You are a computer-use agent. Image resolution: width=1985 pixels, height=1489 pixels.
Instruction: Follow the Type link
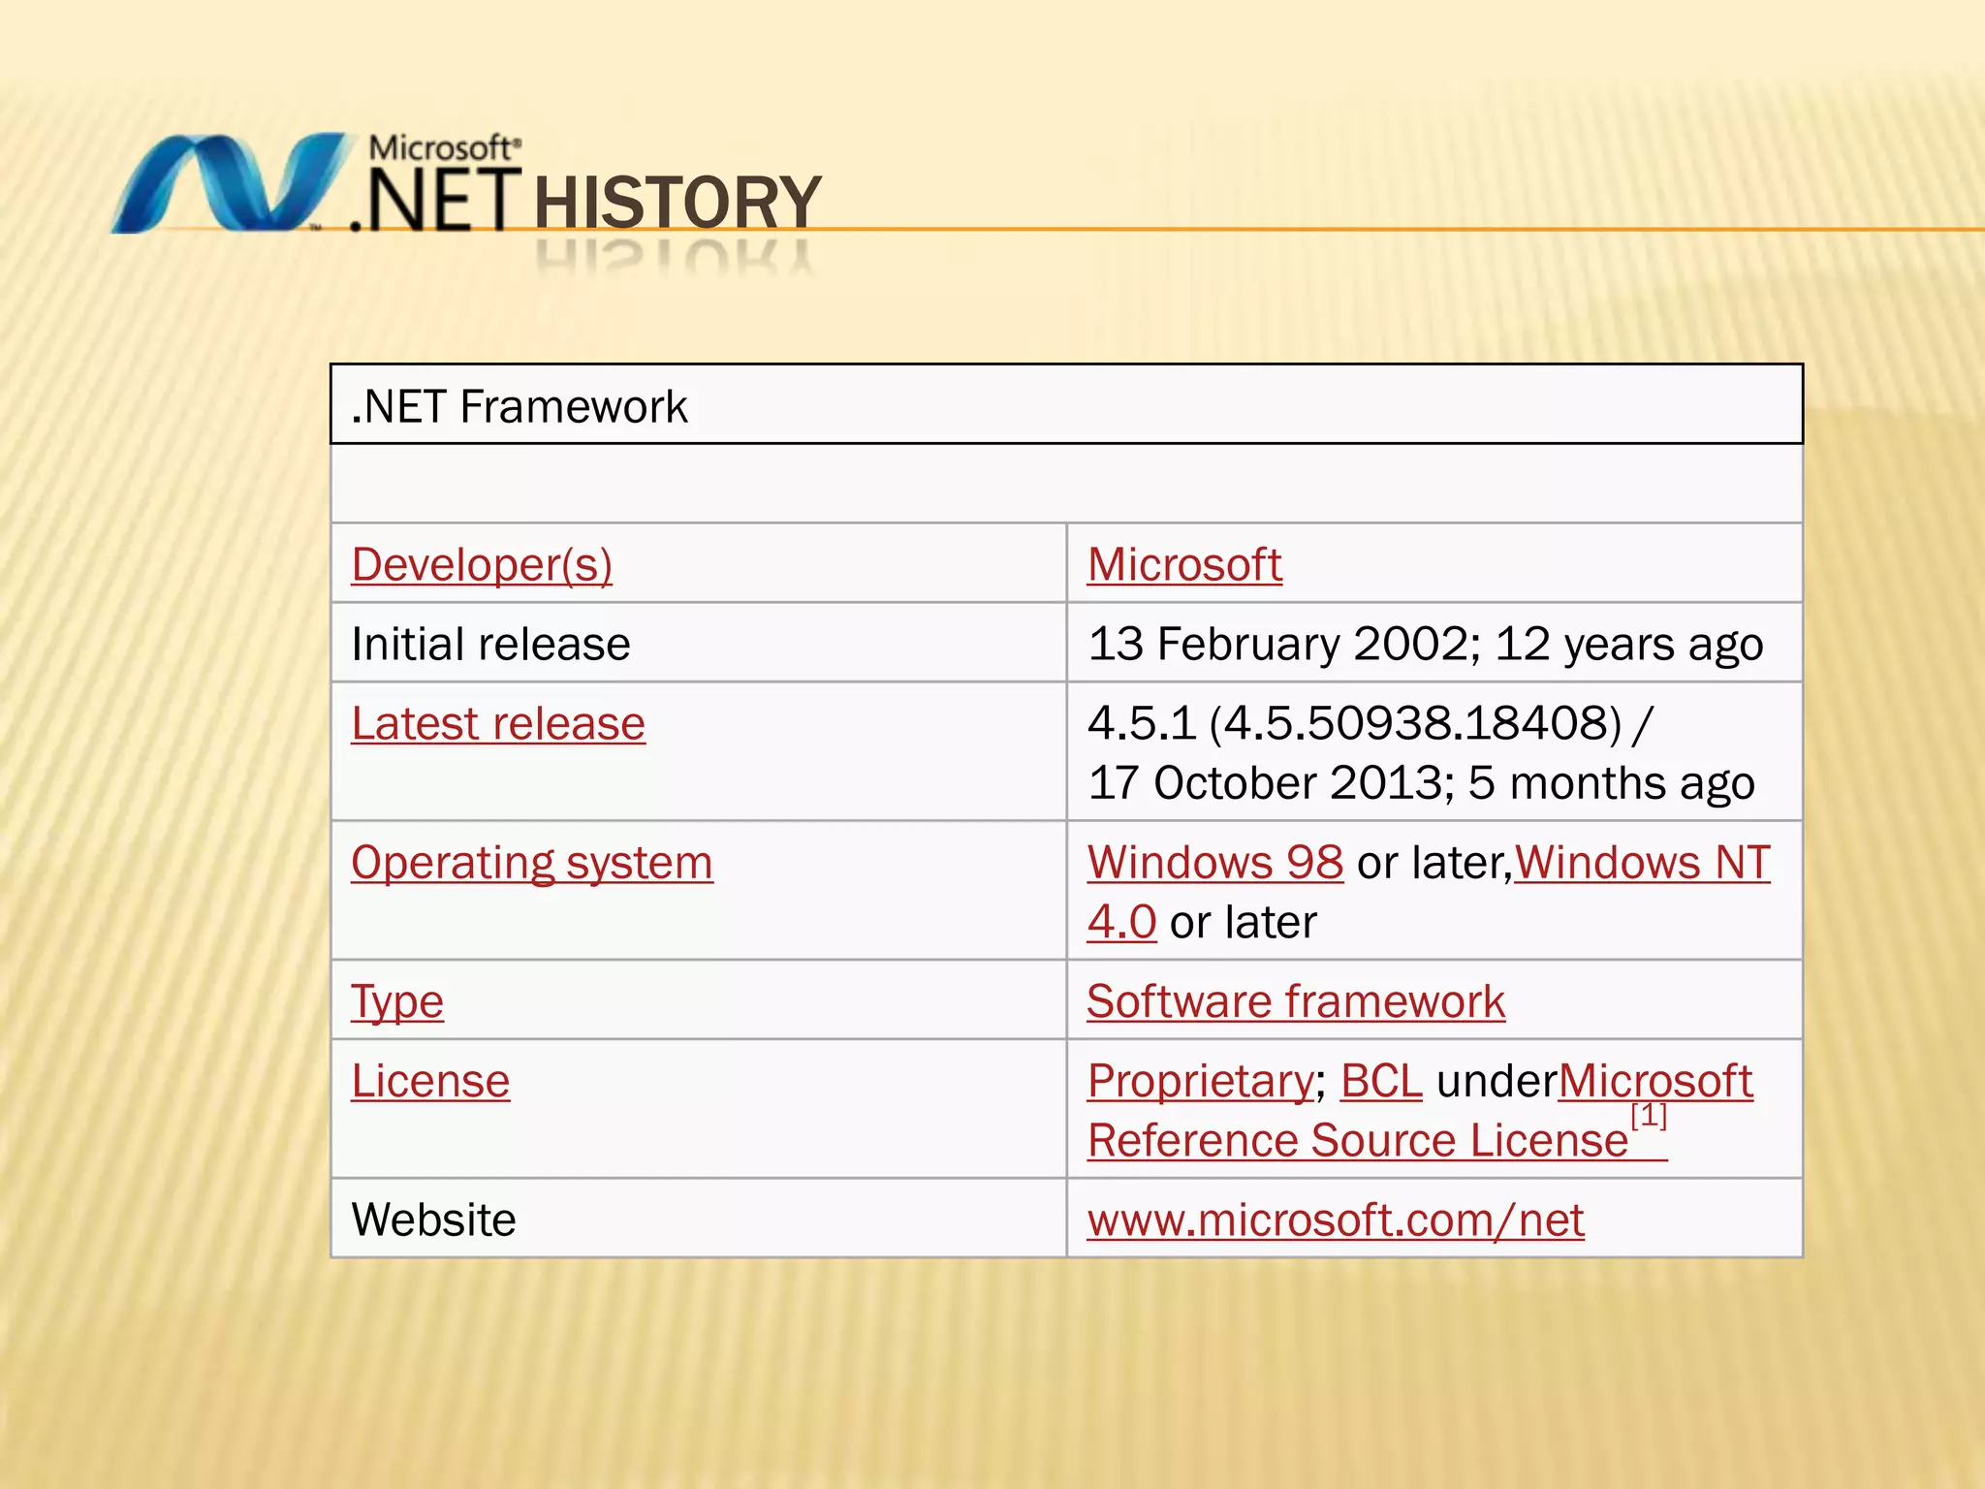(397, 1001)
